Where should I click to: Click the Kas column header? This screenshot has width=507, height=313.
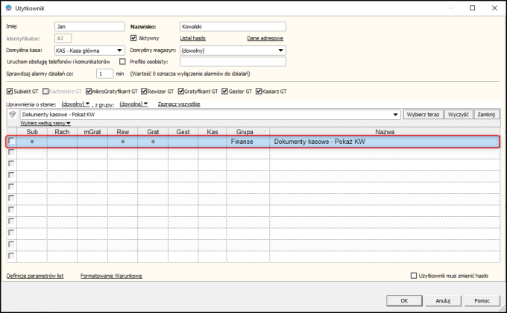212,132
